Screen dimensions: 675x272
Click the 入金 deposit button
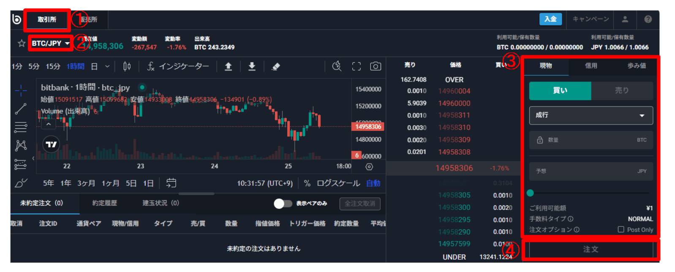point(550,19)
